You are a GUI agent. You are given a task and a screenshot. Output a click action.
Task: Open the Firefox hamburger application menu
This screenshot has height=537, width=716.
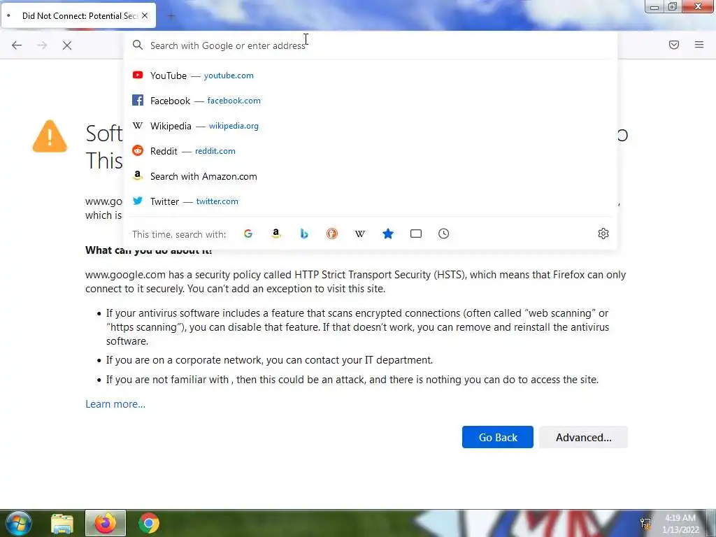pyautogui.click(x=699, y=45)
